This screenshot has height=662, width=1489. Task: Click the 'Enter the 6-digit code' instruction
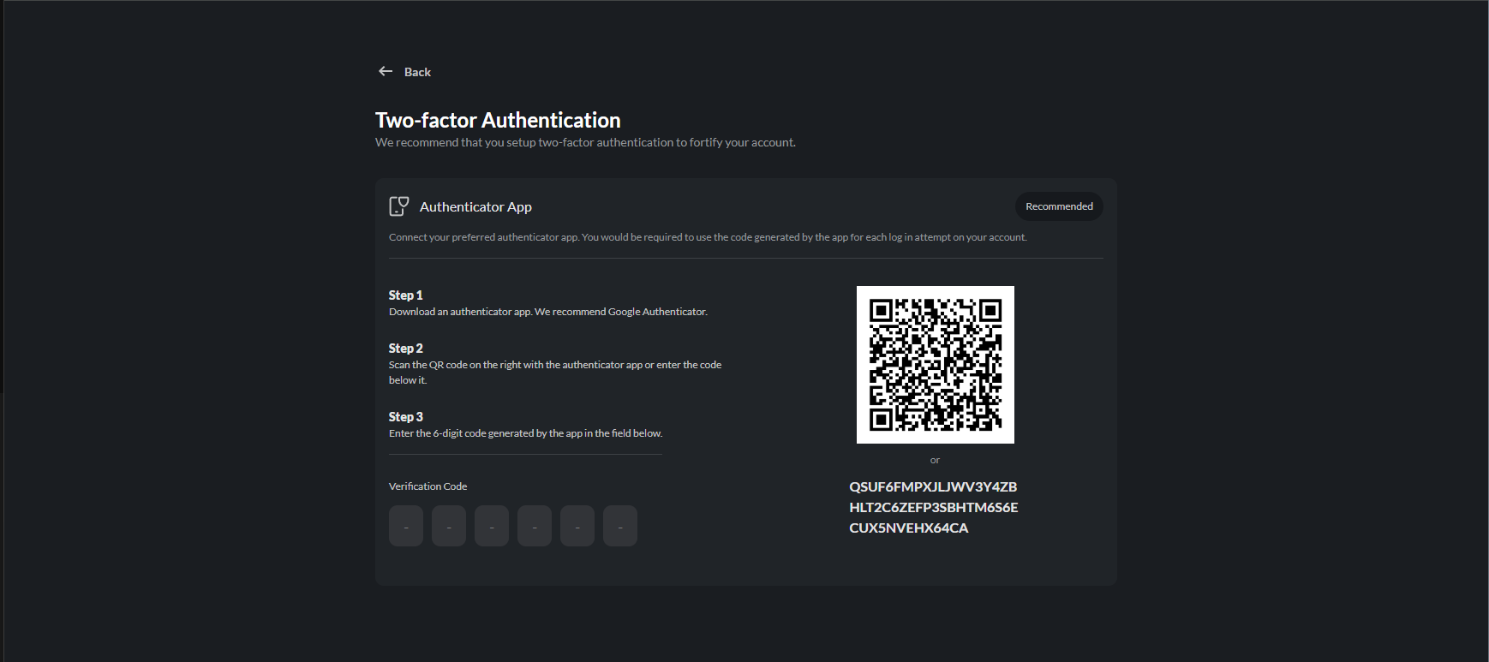click(x=526, y=433)
